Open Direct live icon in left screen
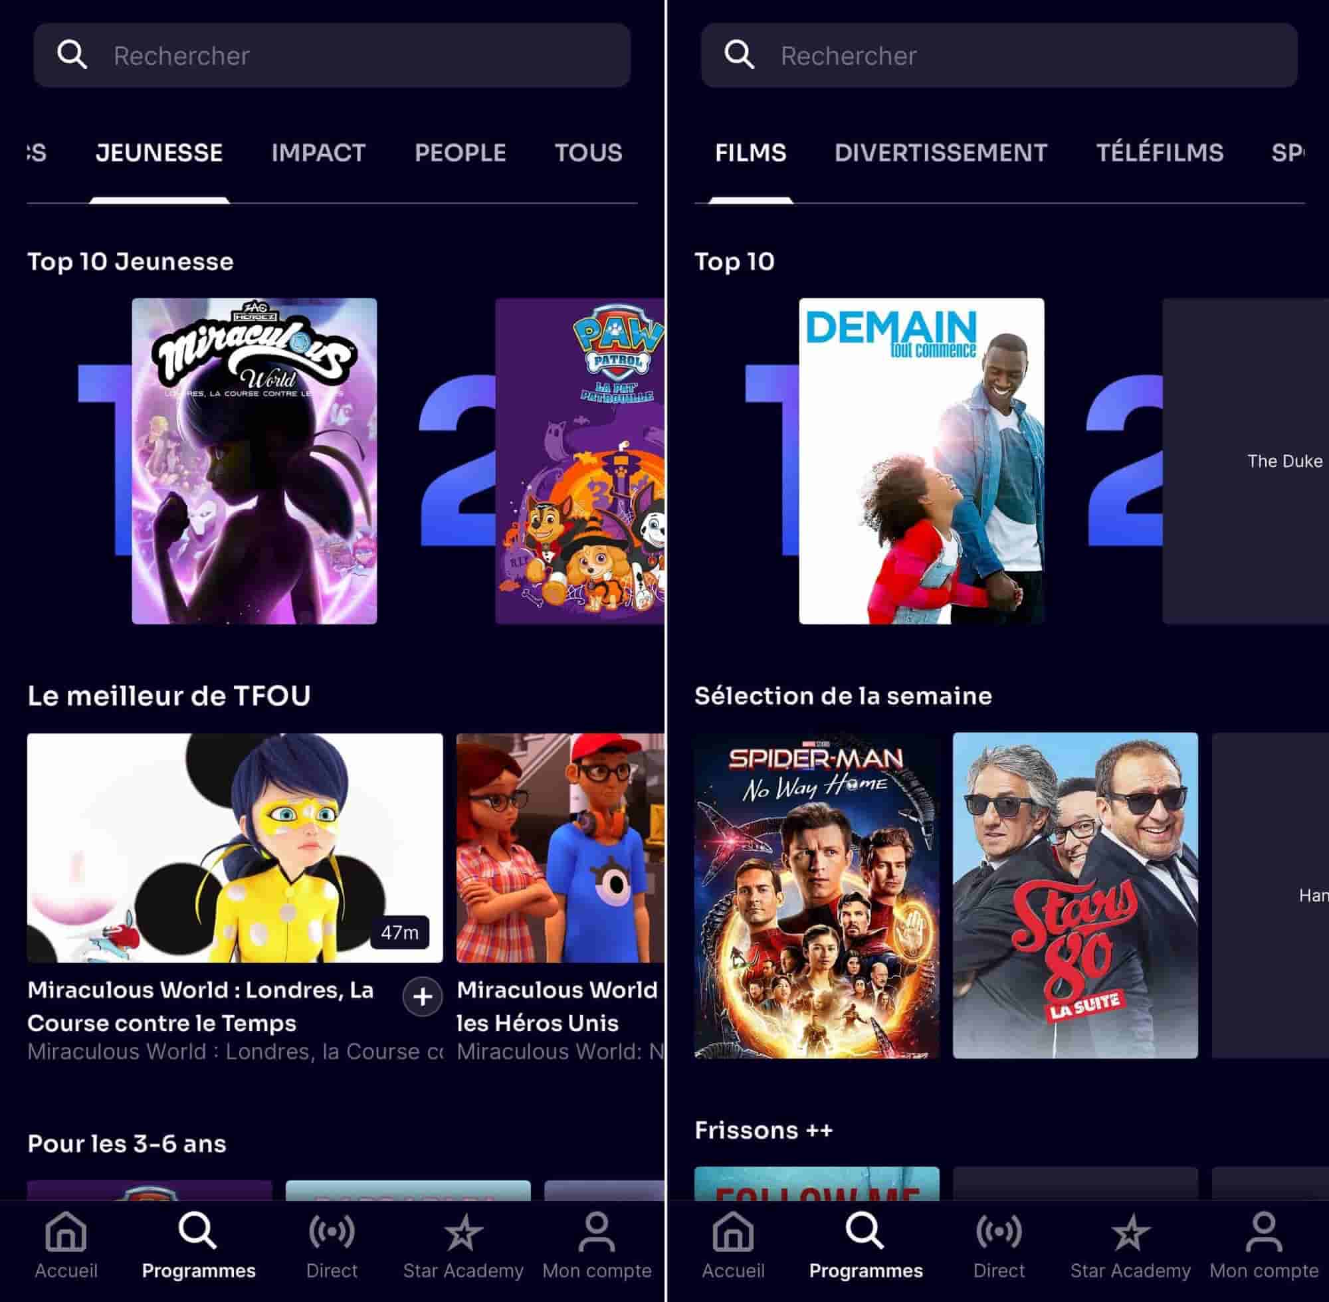The height and width of the screenshot is (1302, 1329). [x=332, y=1232]
